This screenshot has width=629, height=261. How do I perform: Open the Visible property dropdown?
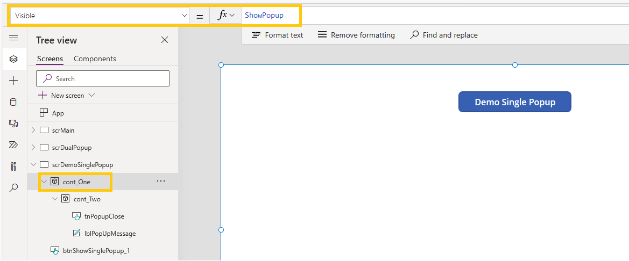99,16
